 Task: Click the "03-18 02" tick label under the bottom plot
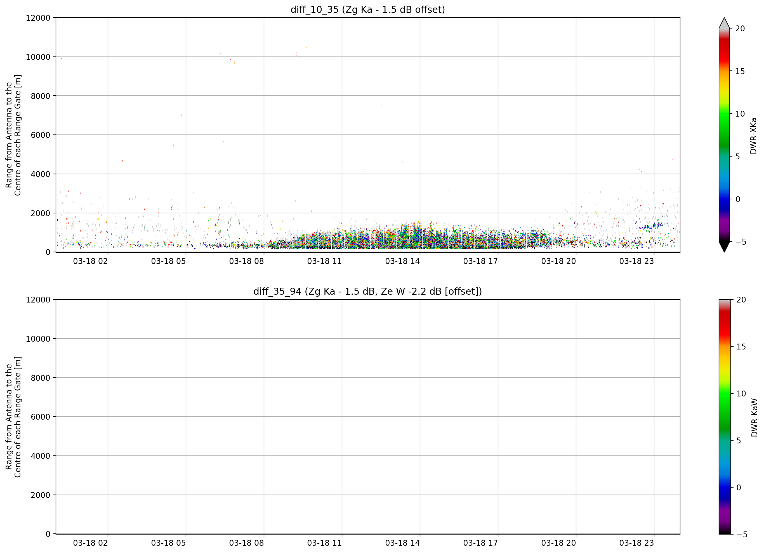[90, 543]
